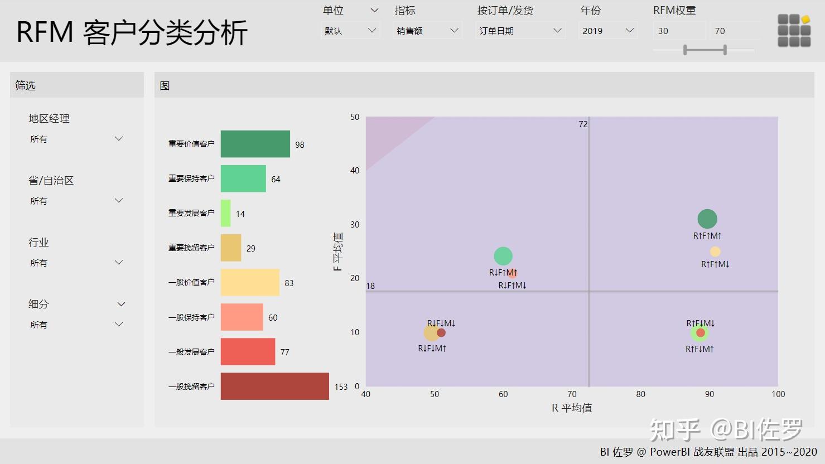The width and height of the screenshot is (825, 464).
Task: Select the 一般价值客户 bar showing 83
Action: point(250,282)
